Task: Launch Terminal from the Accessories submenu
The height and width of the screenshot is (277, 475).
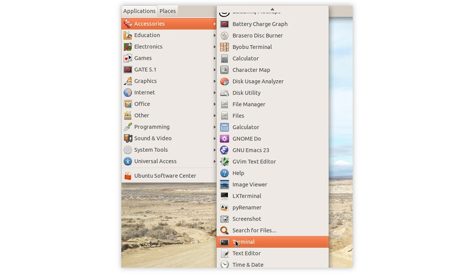Action: [x=272, y=242]
